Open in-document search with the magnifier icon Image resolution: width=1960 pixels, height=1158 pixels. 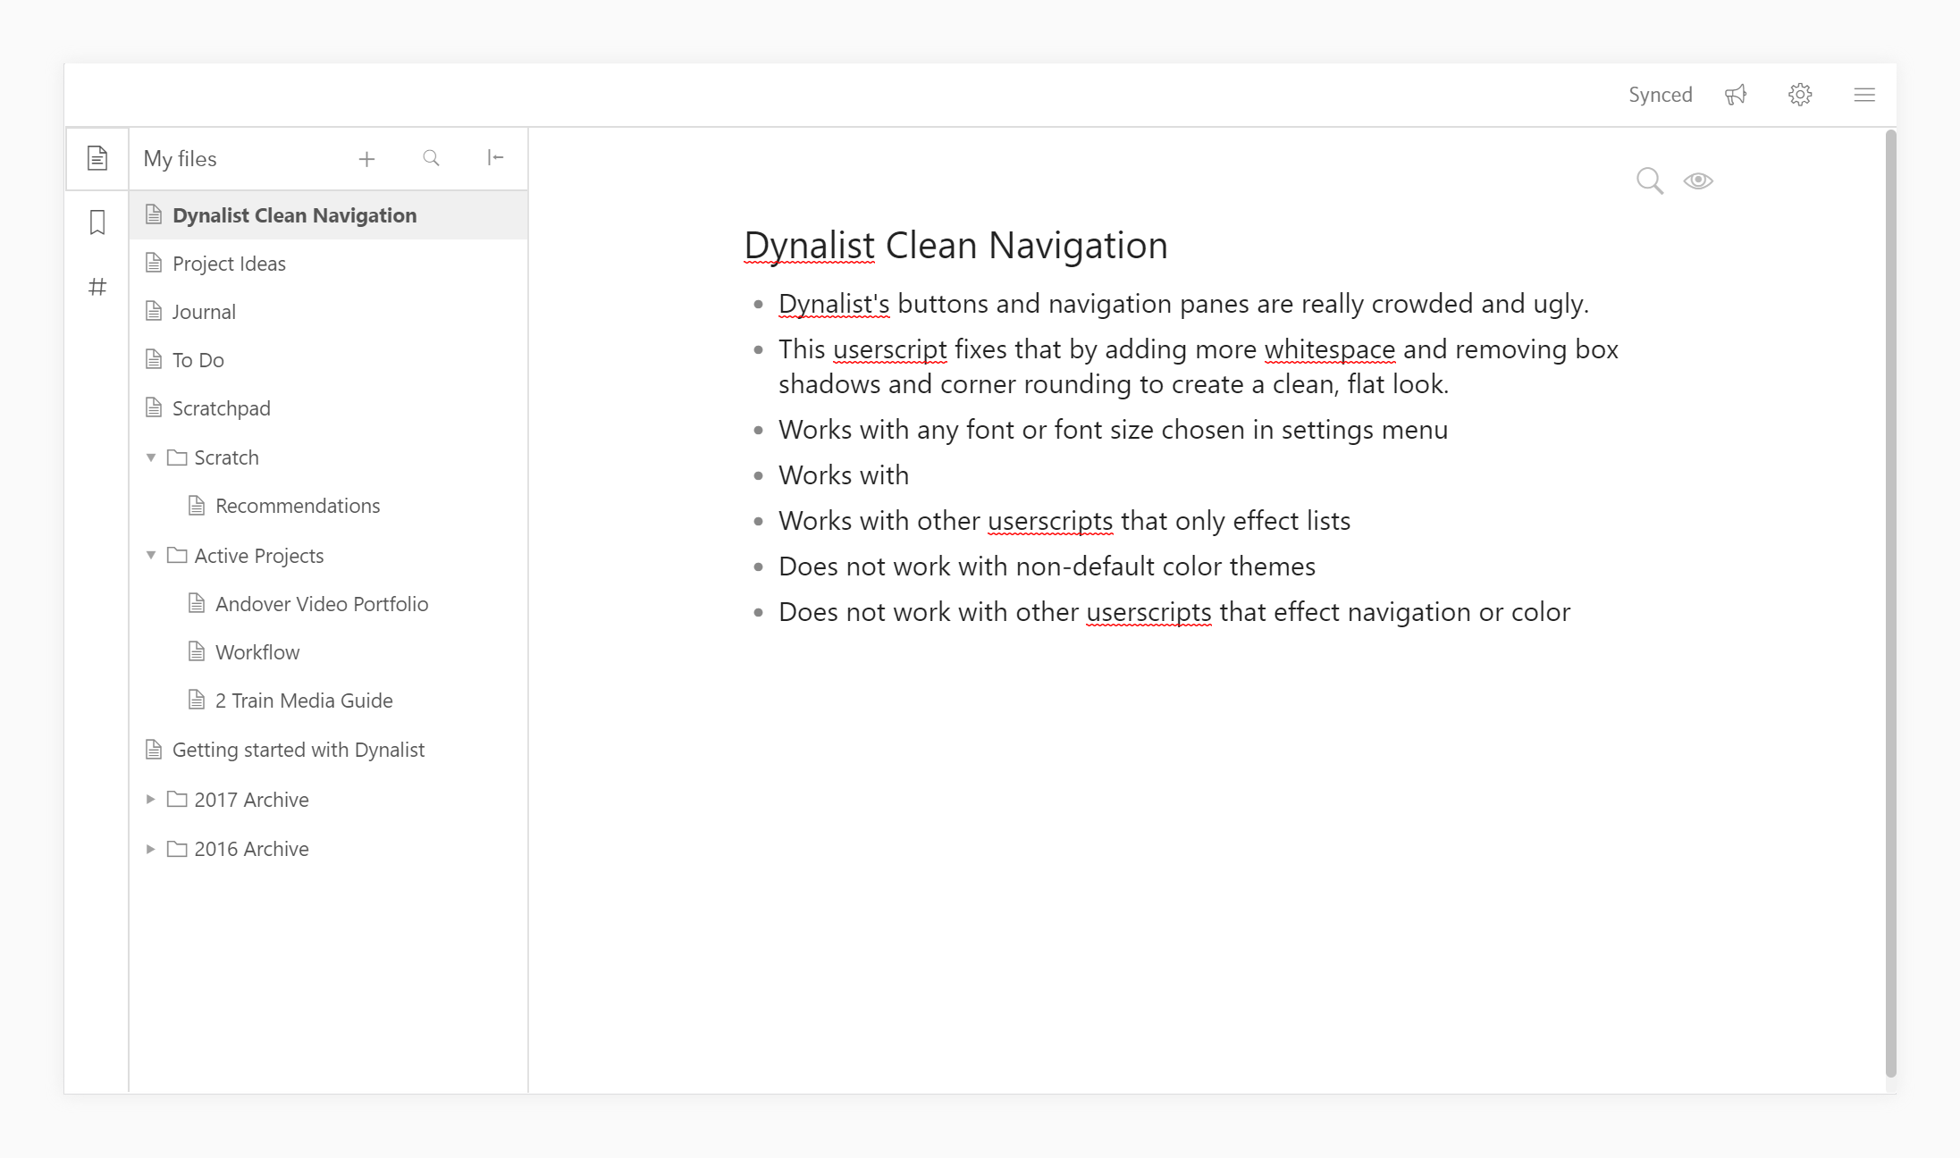coord(1650,180)
